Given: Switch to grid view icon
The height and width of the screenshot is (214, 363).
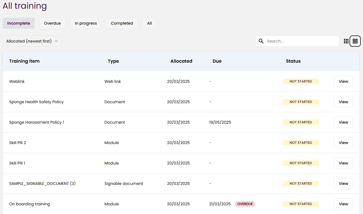Looking at the screenshot, I should pyautogui.click(x=346, y=41).
